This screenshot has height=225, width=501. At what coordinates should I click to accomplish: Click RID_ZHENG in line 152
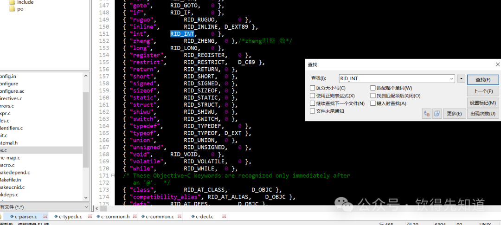click(x=199, y=41)
